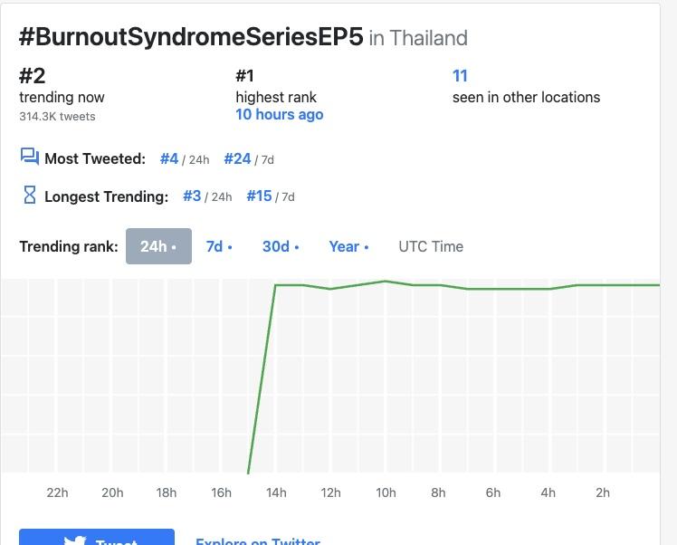
Task: Click the 'in Thailand' location text
Action: click(418, 39)
